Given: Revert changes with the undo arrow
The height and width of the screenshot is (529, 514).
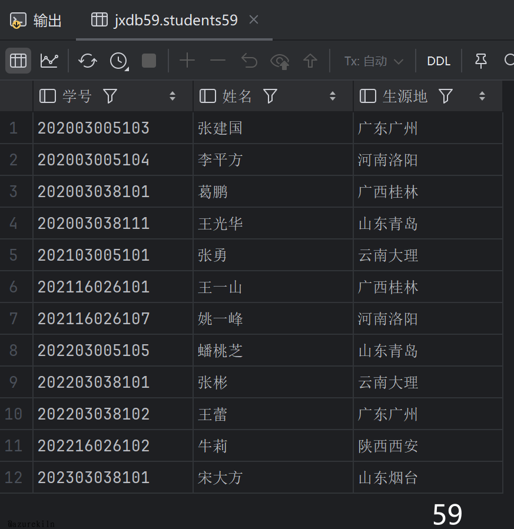Looking at the screenshot, I should pos(249,61).
